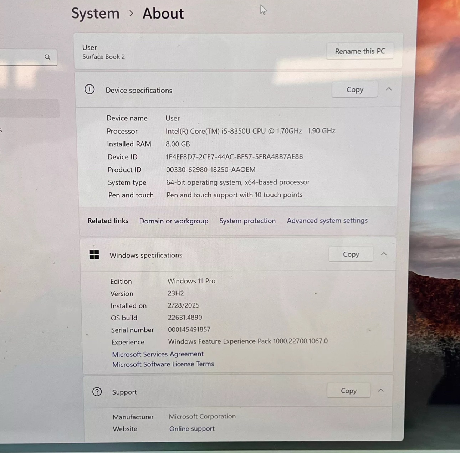The image size is (460, 453).
Task: Select the Windows 11 Pro edition text
Action: pyautogui.click(x=191, y=281)
